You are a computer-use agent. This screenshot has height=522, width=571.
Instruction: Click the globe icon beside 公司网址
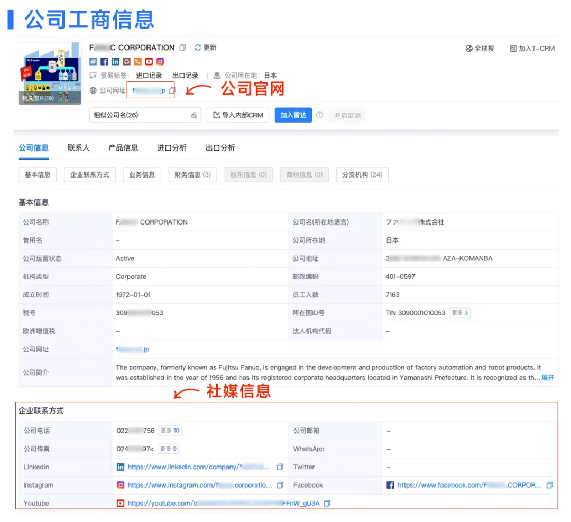pyautogui.click(x=93, y=90)
